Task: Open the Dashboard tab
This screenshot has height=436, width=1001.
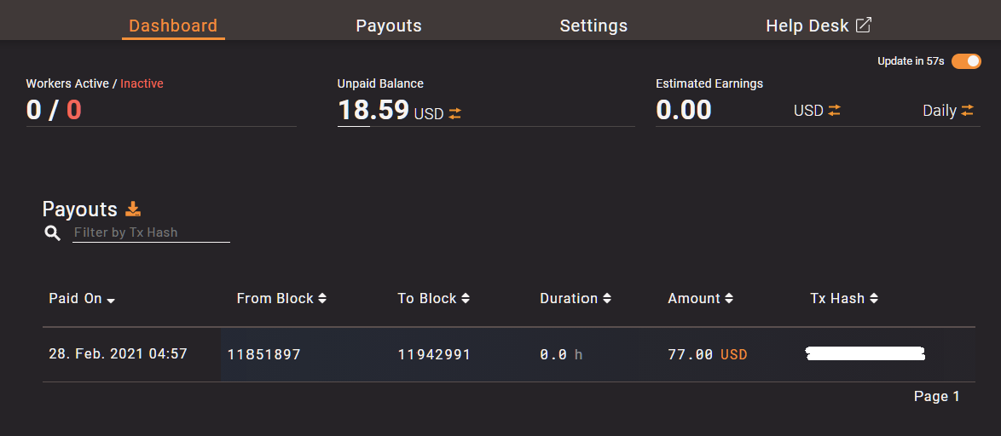Action: coord(173,26)
